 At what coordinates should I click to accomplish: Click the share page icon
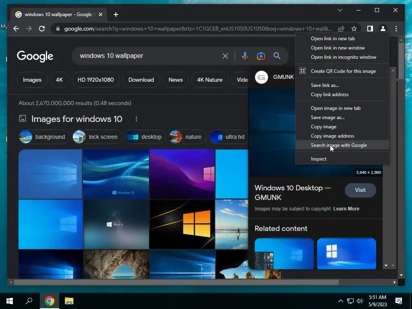(341, 29)
